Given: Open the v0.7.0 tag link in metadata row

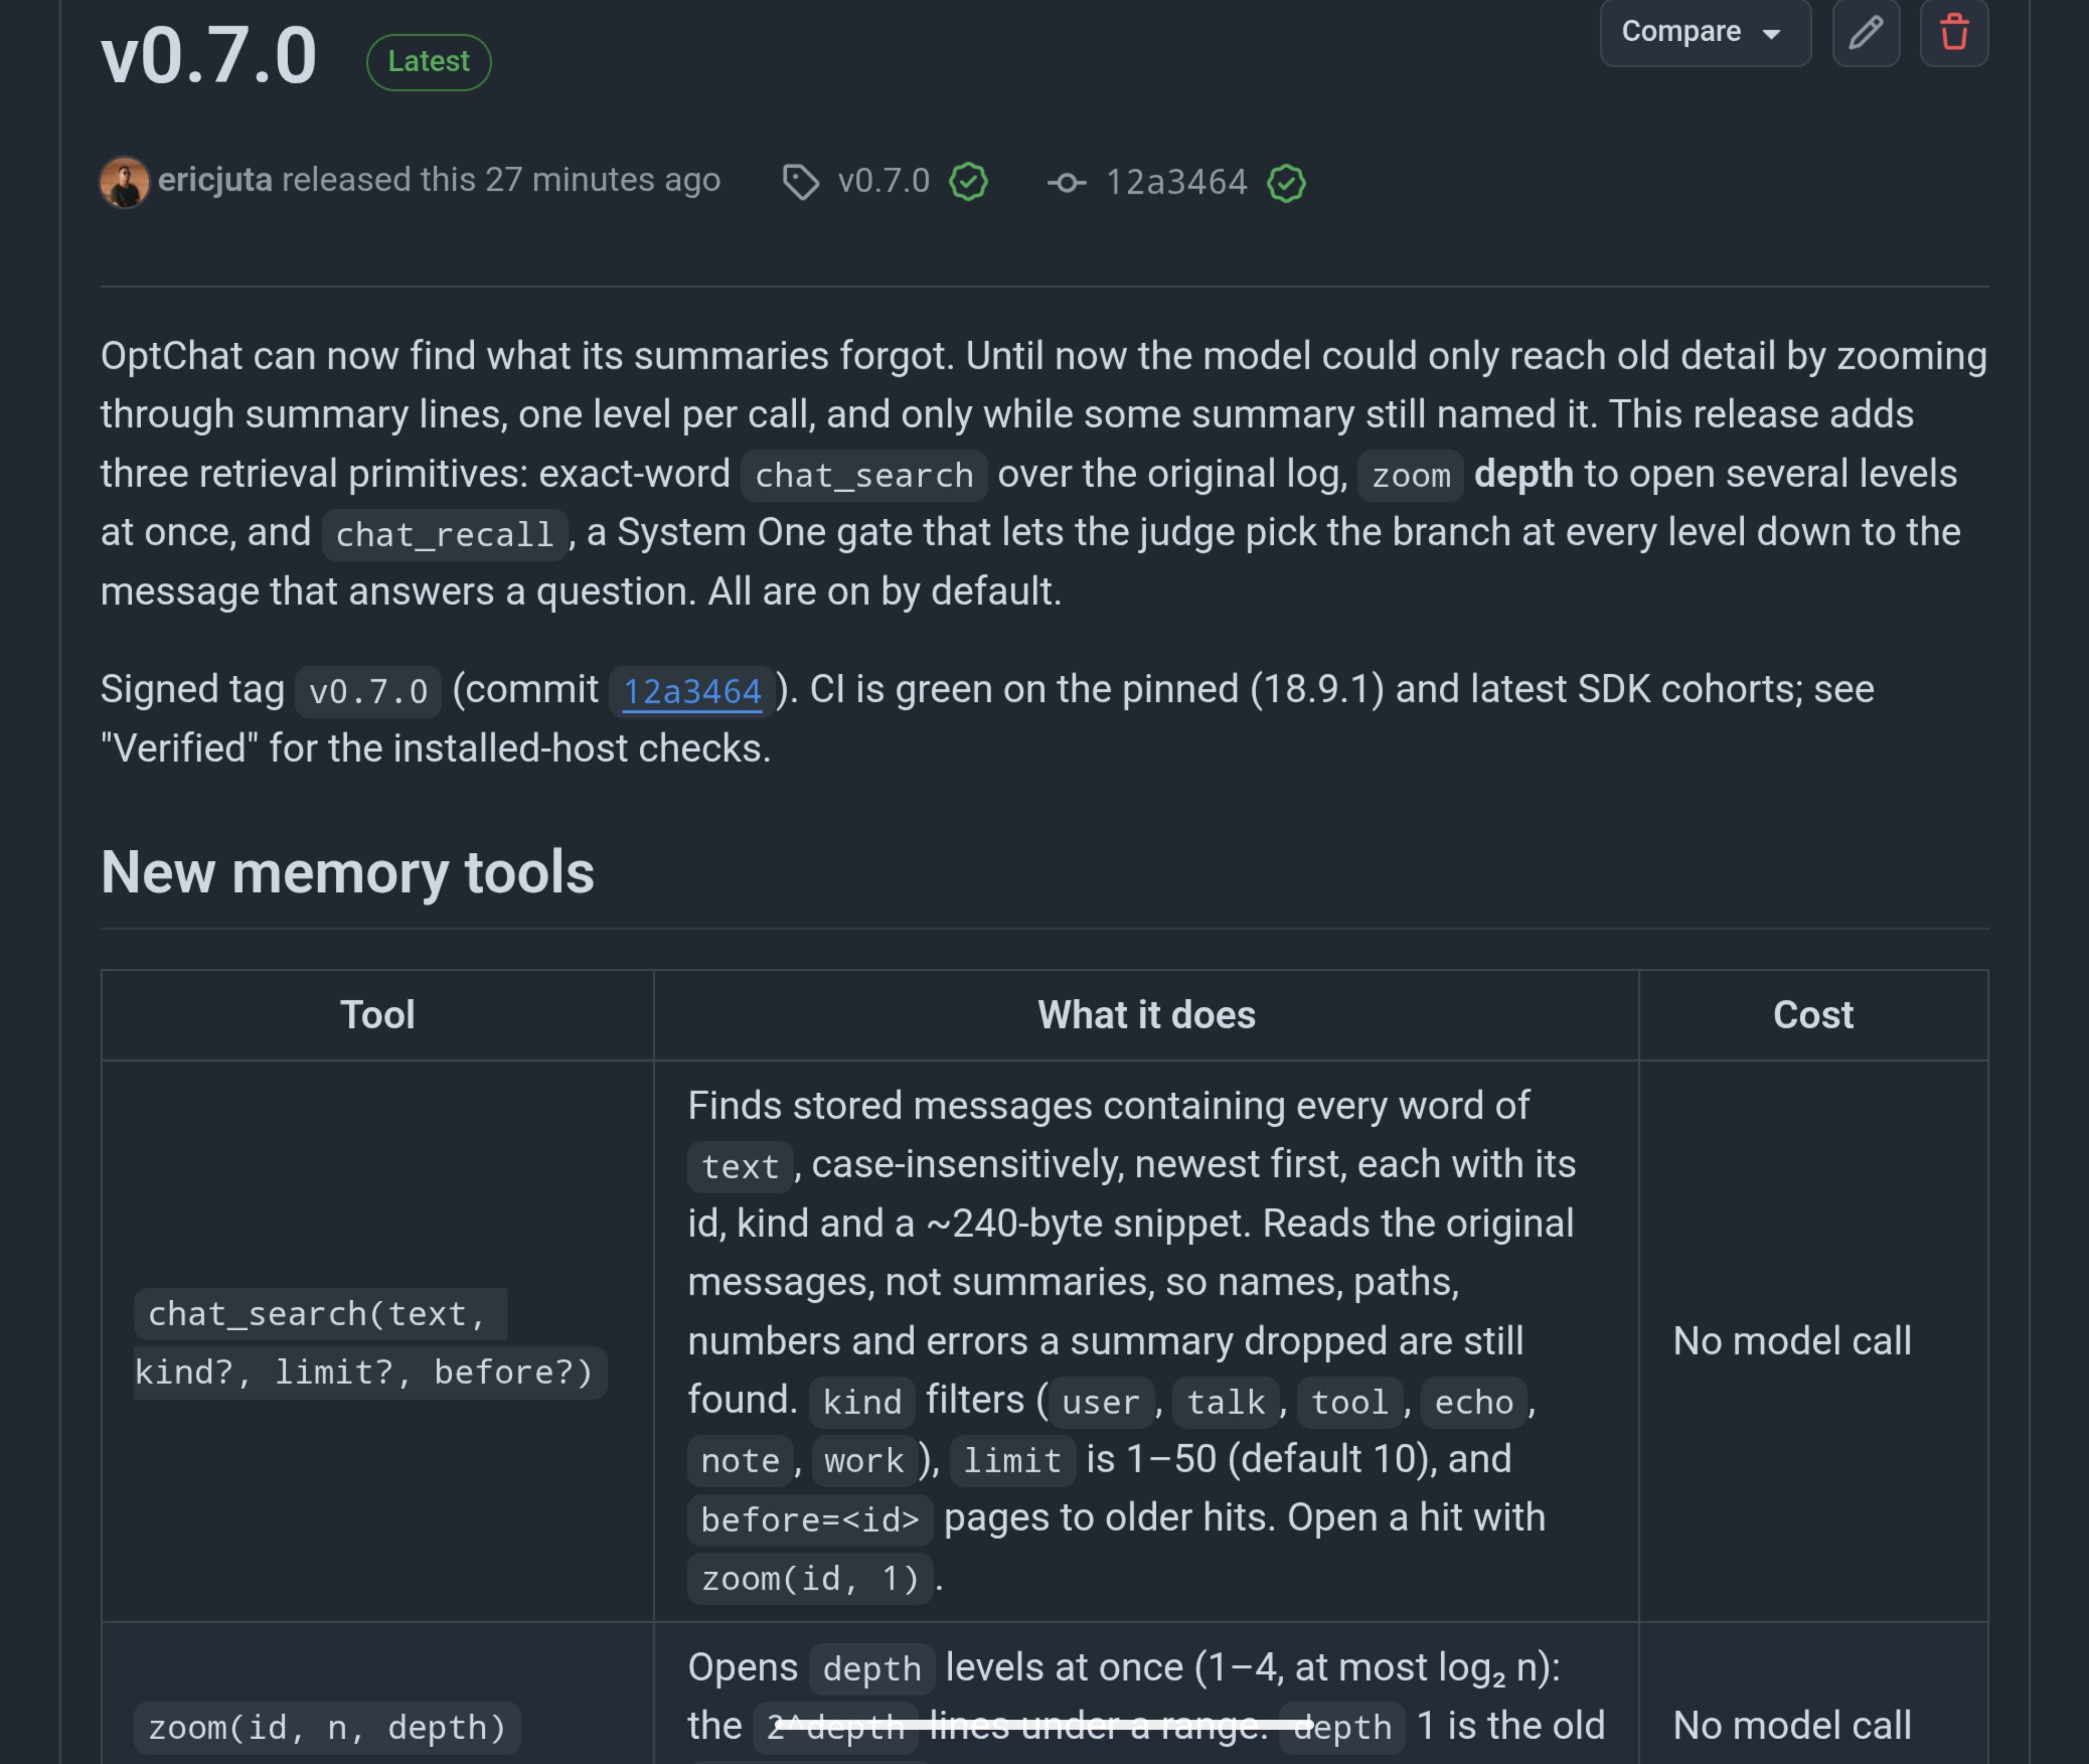Looking at the screenshot, I should [884, 181].
